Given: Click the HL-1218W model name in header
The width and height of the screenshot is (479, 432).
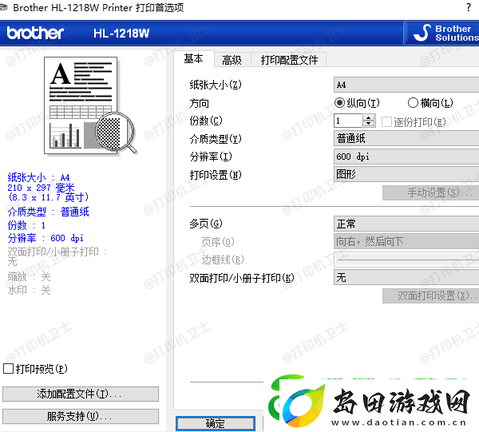Looking at the screenshot, I should click(x=121, y=33).
